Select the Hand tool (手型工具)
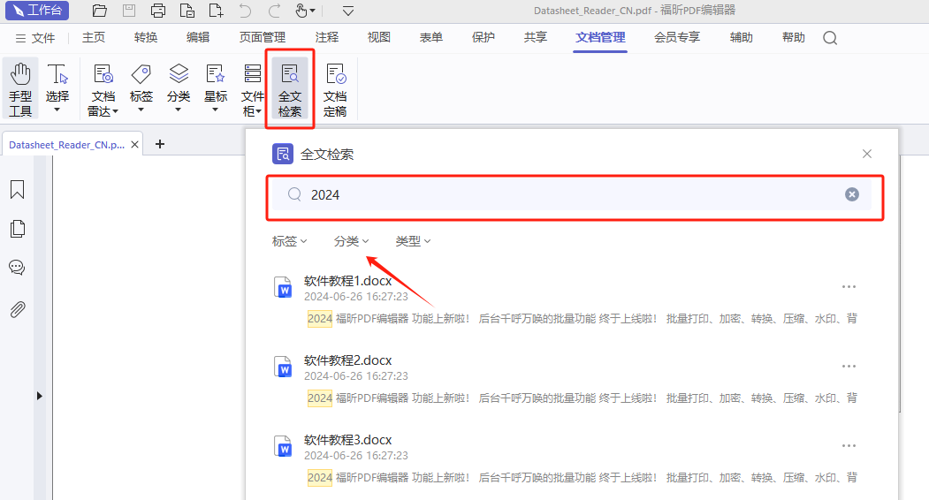 tap(20, 88)
